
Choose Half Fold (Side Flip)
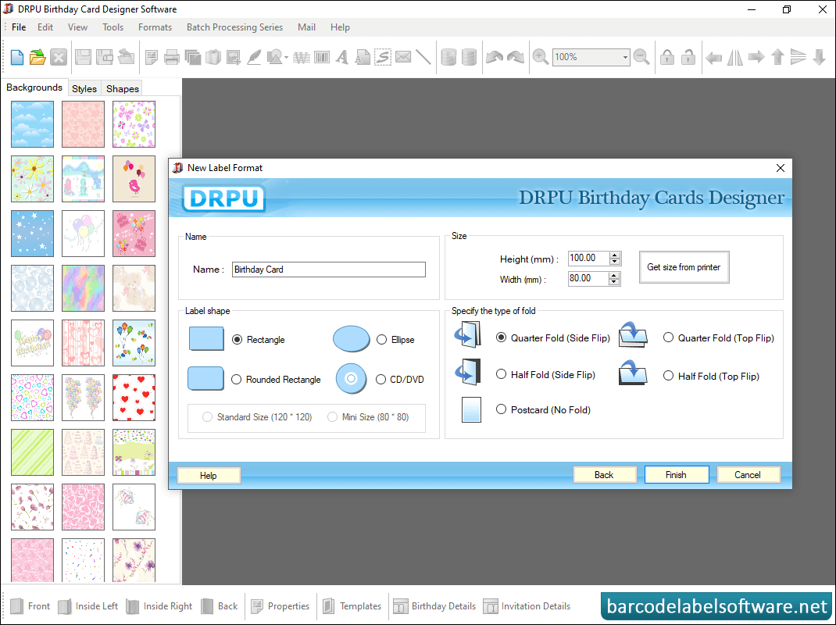[501, 374]
